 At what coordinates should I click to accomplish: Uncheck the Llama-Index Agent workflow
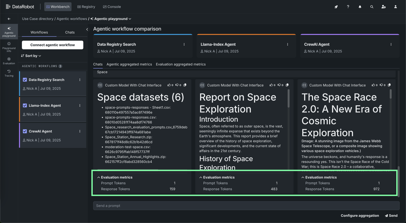(x=25, y=105)
